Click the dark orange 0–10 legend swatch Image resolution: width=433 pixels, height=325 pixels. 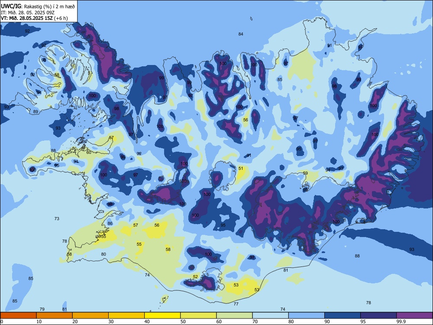pos(18,315)
